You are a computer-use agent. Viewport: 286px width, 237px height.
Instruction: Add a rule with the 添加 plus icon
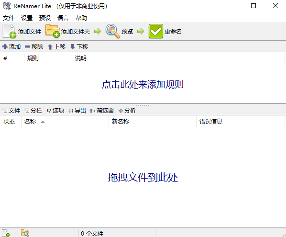(5, 47)
